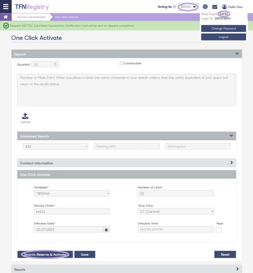The image size is (253, 273).
Task: Select the Number Administration breadcrumb
Action: 31,17
